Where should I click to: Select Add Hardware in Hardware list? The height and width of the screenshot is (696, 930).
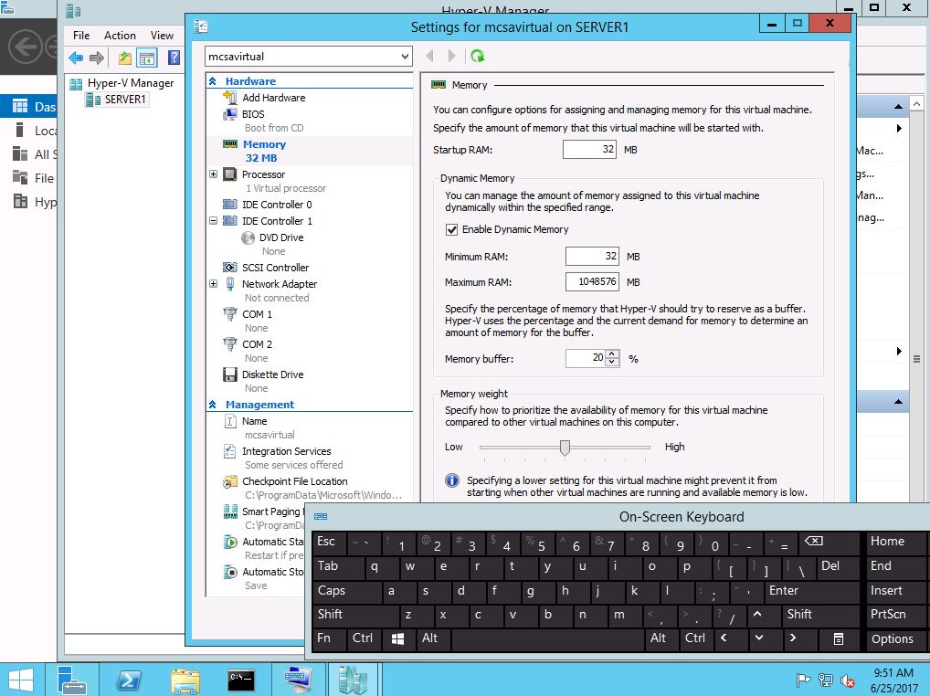273,98
